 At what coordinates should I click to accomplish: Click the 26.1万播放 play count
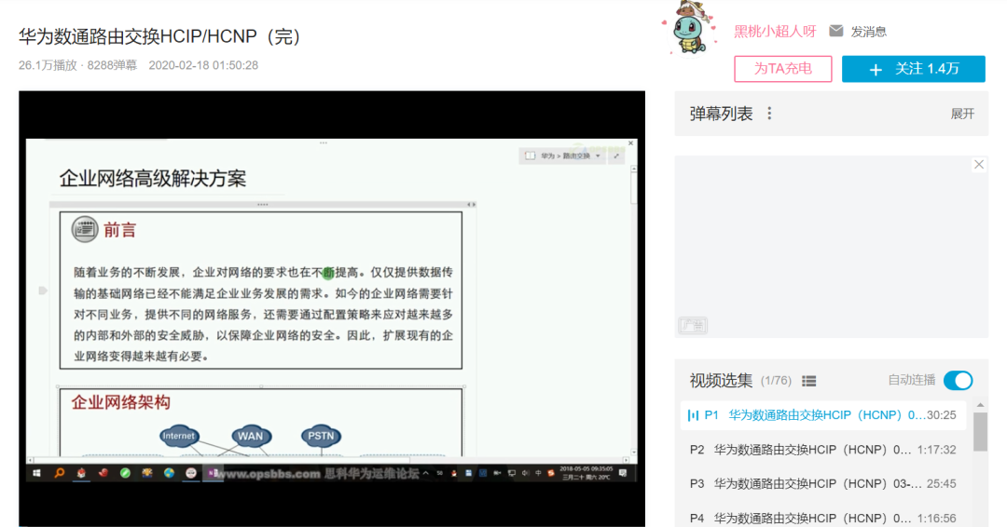(48, 65)
